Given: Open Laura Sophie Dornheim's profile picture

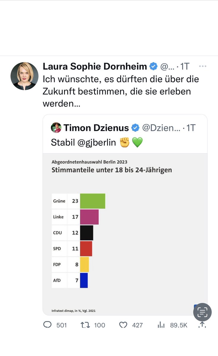Looking at the screenshot, I should 24,76.
